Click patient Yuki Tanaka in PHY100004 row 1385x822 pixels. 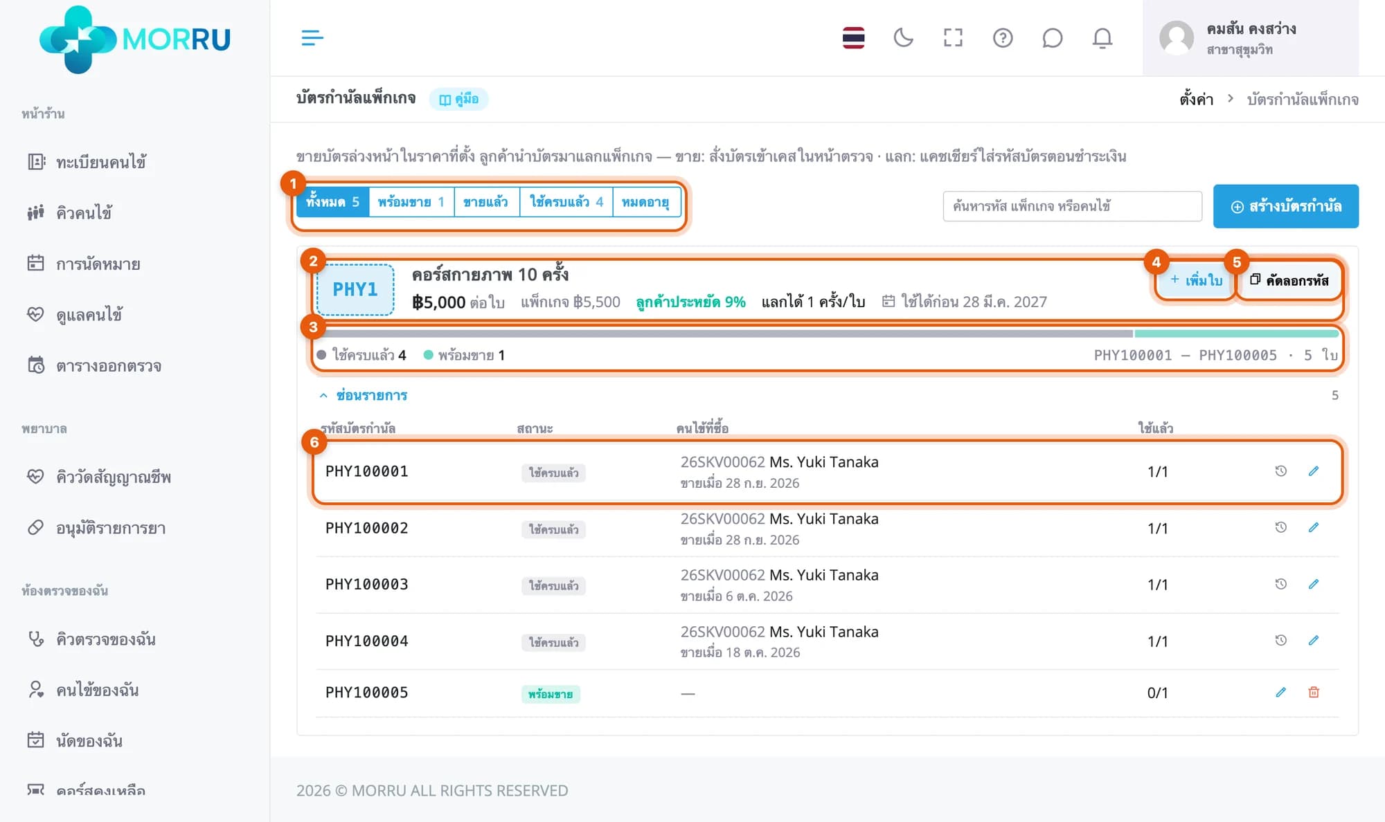824,632
